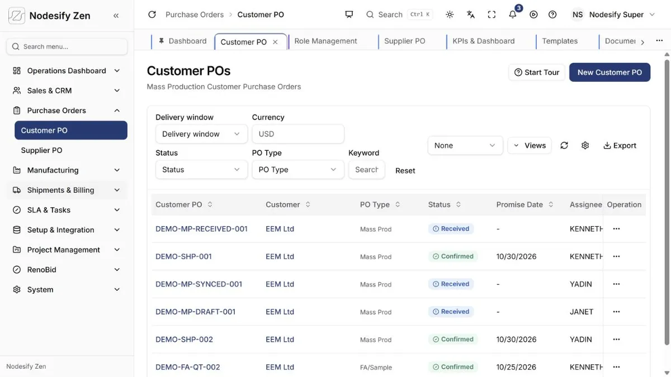671x377 pixels.
Task: Open operations menu for DEMO-SHP-001
Action: click(x=616, y=256)
